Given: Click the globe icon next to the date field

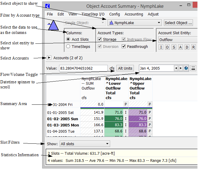Looking at the screenshot, I should (x=186, y=68).
